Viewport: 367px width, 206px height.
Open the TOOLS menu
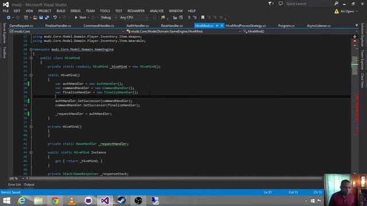click(105, 11)
